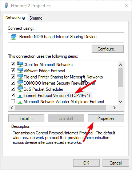Click the QoS Packet Scheduler item icon
Image resolution: width=132 pixels, height=170 pixels.
[20, 89]
